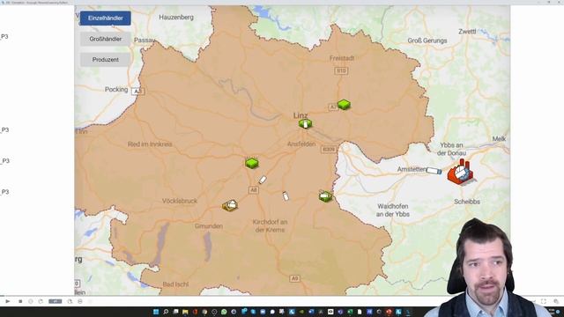Select the Großhändler view button
The height and width of the screenshot is (317, 564).
106,39
